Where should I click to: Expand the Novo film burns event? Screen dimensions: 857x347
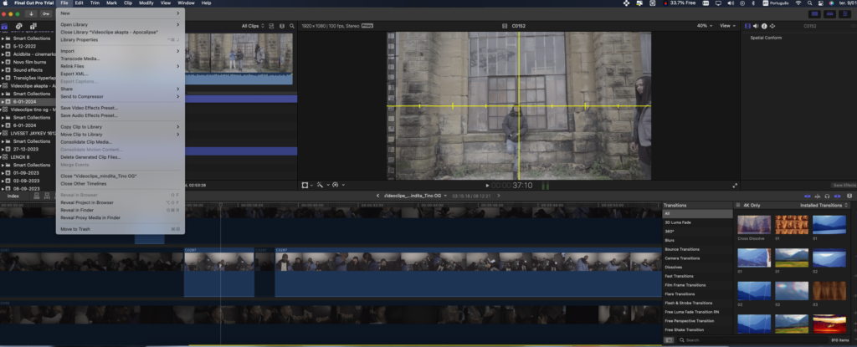click(3, 63)
